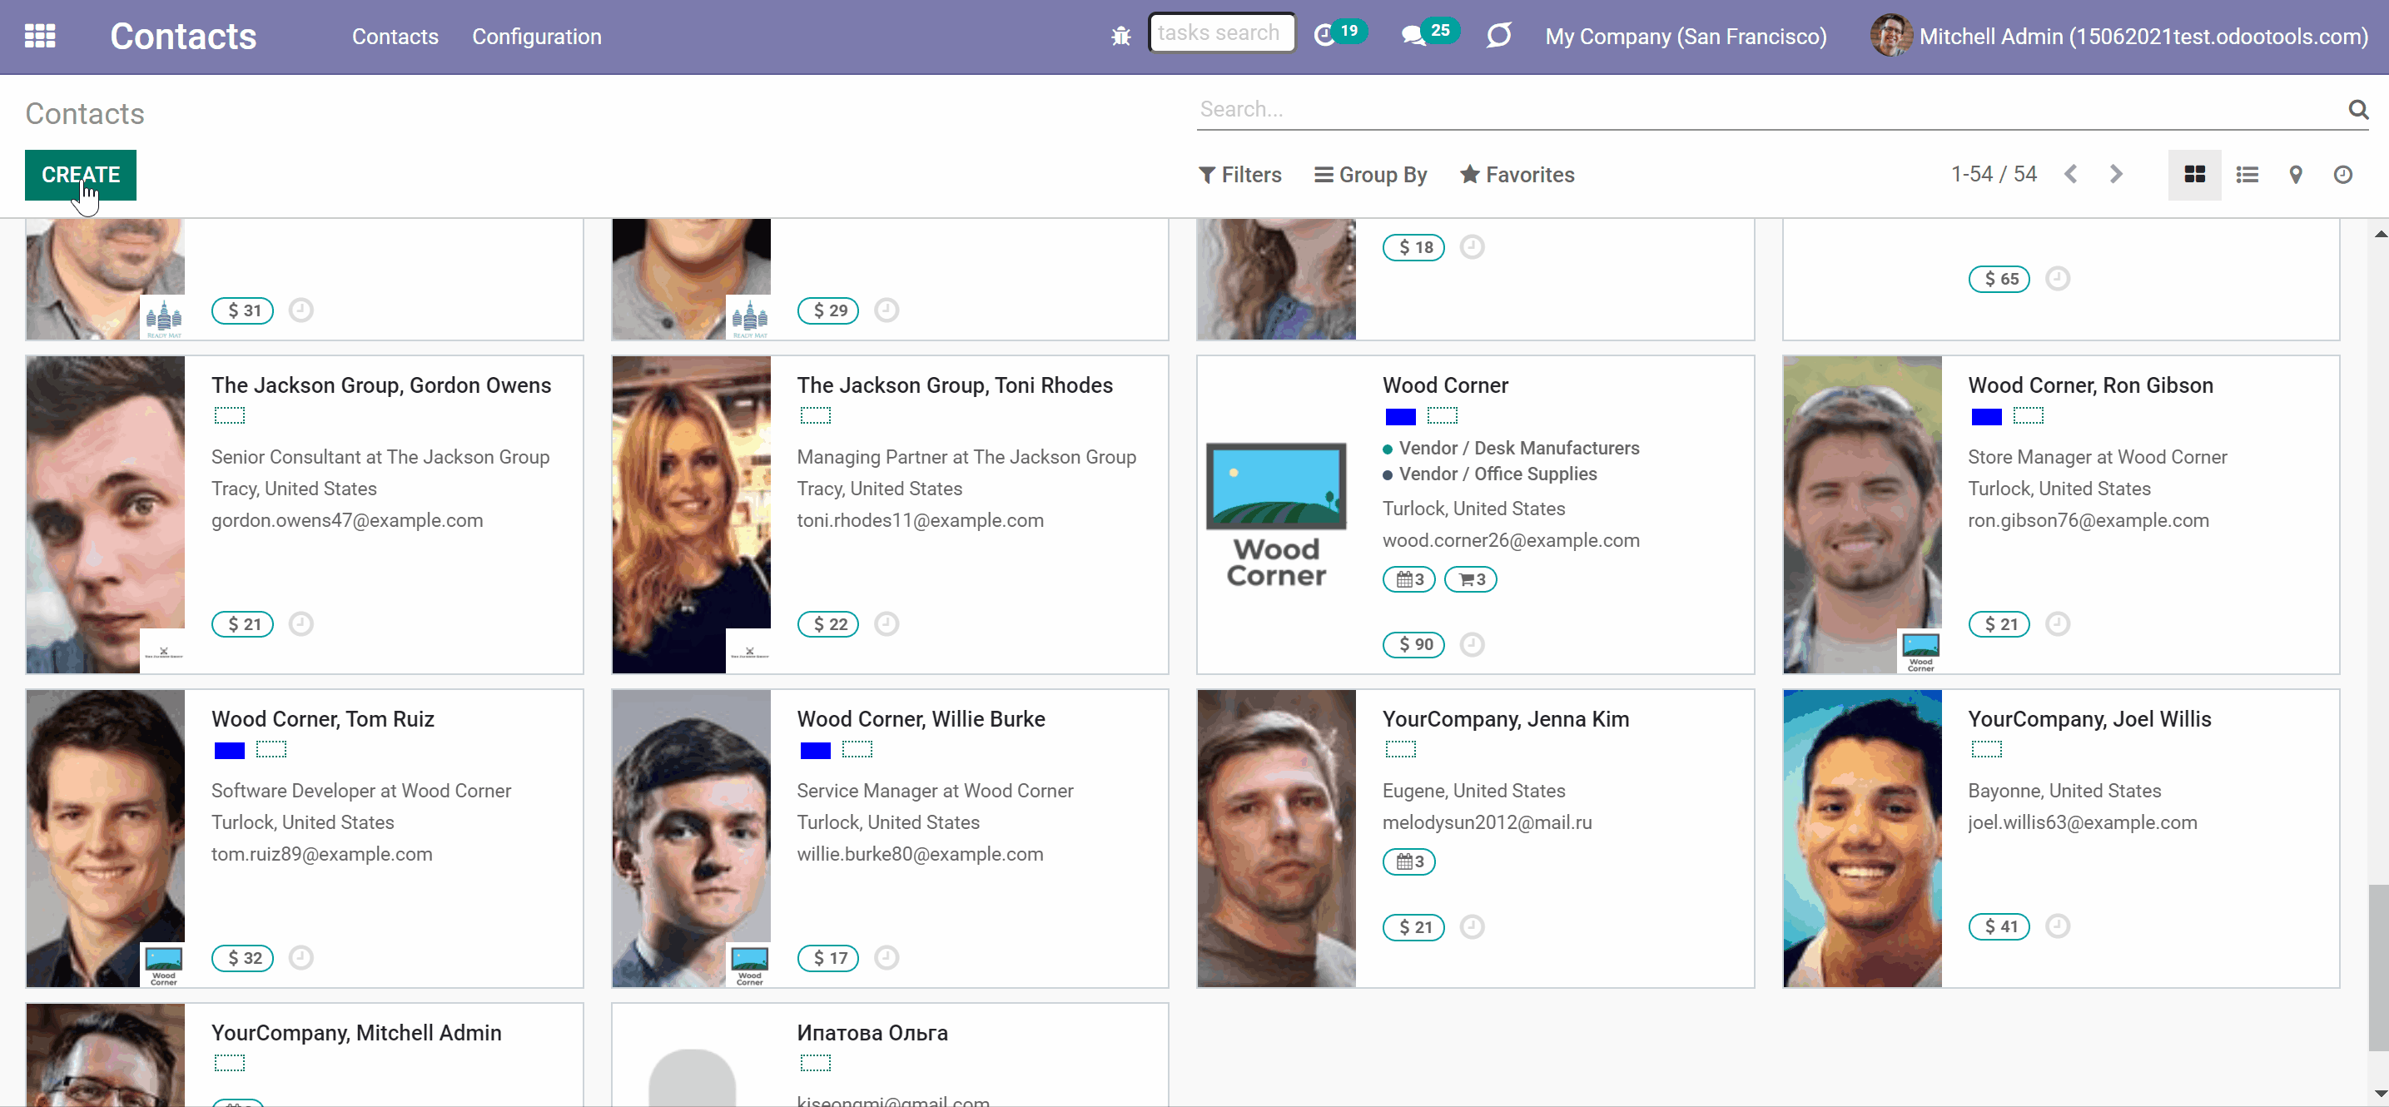Click $ 90 badge on Wood Corner
Screen dimensions: 2389x1107
[1413, 644]
